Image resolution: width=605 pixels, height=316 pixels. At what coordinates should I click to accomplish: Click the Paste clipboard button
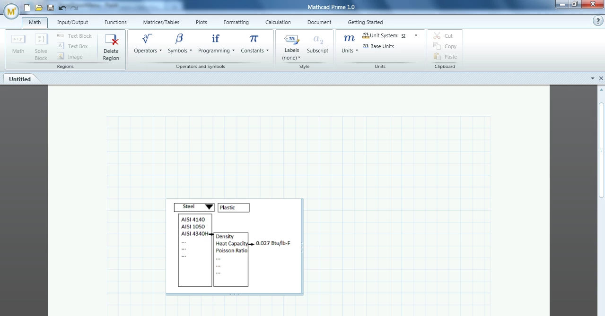(445, 57)
